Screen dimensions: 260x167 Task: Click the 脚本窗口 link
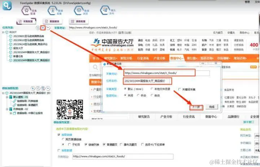(x=248, y=122)
